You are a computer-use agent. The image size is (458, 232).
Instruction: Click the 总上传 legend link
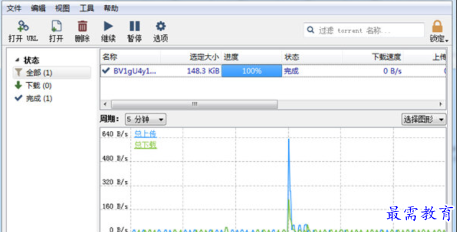[x=146, y=133]
